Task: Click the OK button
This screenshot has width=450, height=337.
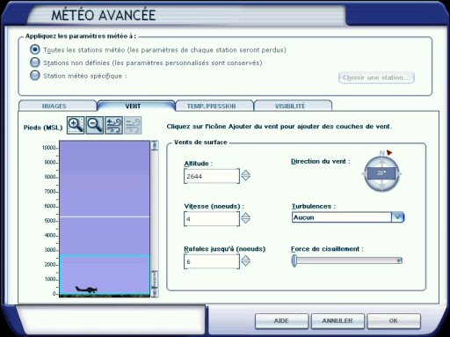Action: pos(394,321)
